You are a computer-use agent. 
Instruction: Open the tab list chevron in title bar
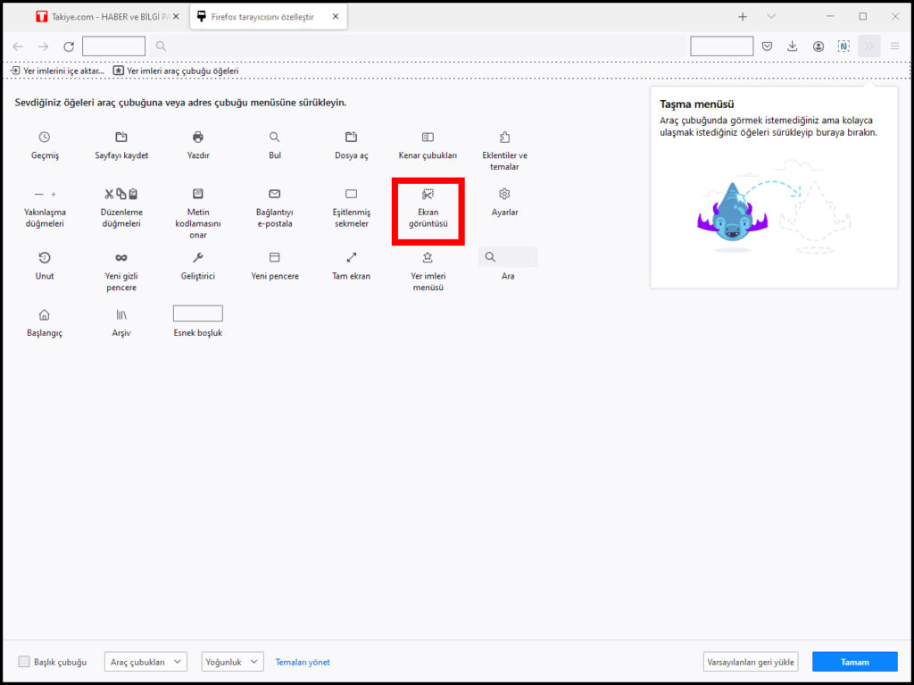(771, 16)
